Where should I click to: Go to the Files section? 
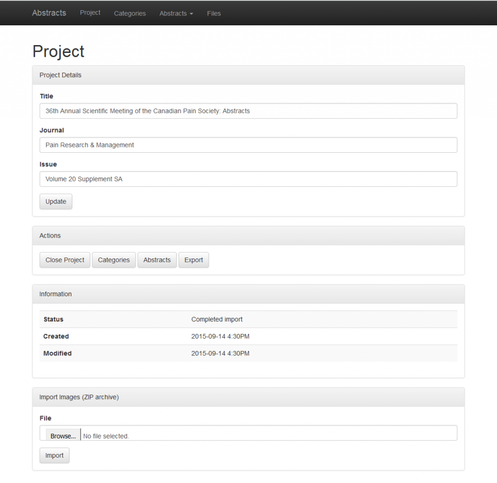pyautogui.click(x=214, y=13)
